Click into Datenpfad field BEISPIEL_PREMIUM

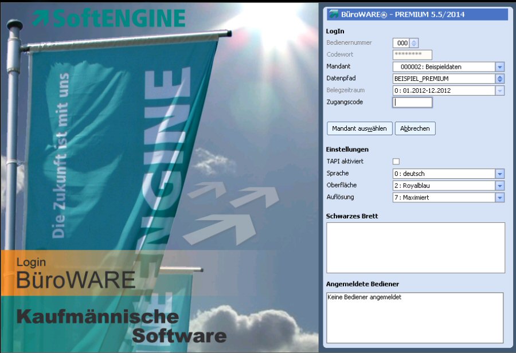(444, 79)
